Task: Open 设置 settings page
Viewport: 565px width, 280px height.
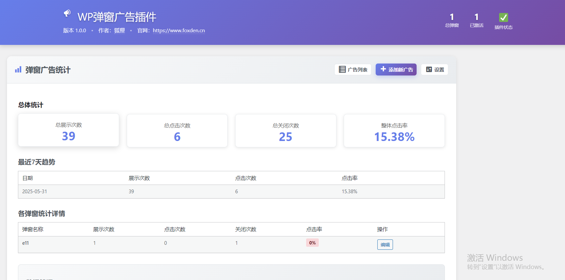Action: (x=435, y=70)
